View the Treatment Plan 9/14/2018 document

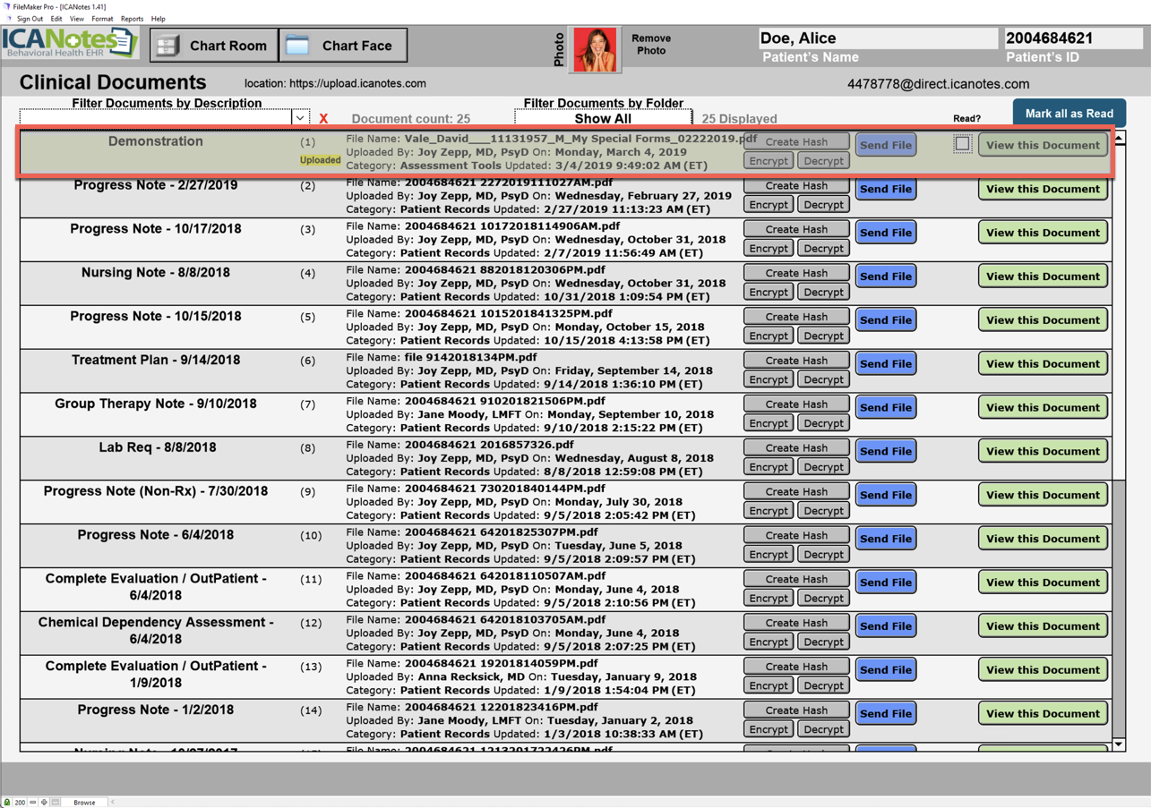click(1043, 363)
